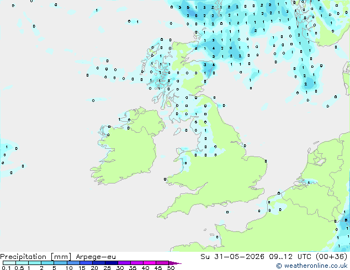
Task: Click the Isle of Man outline
Action: (177, 132)
